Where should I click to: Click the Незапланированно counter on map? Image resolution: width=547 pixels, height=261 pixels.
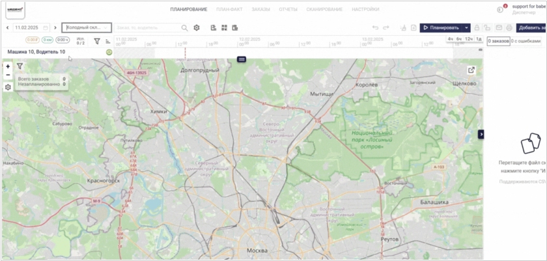point(42,85)
